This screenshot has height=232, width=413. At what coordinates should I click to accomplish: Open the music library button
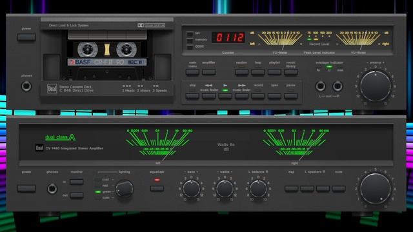[291, 72]
